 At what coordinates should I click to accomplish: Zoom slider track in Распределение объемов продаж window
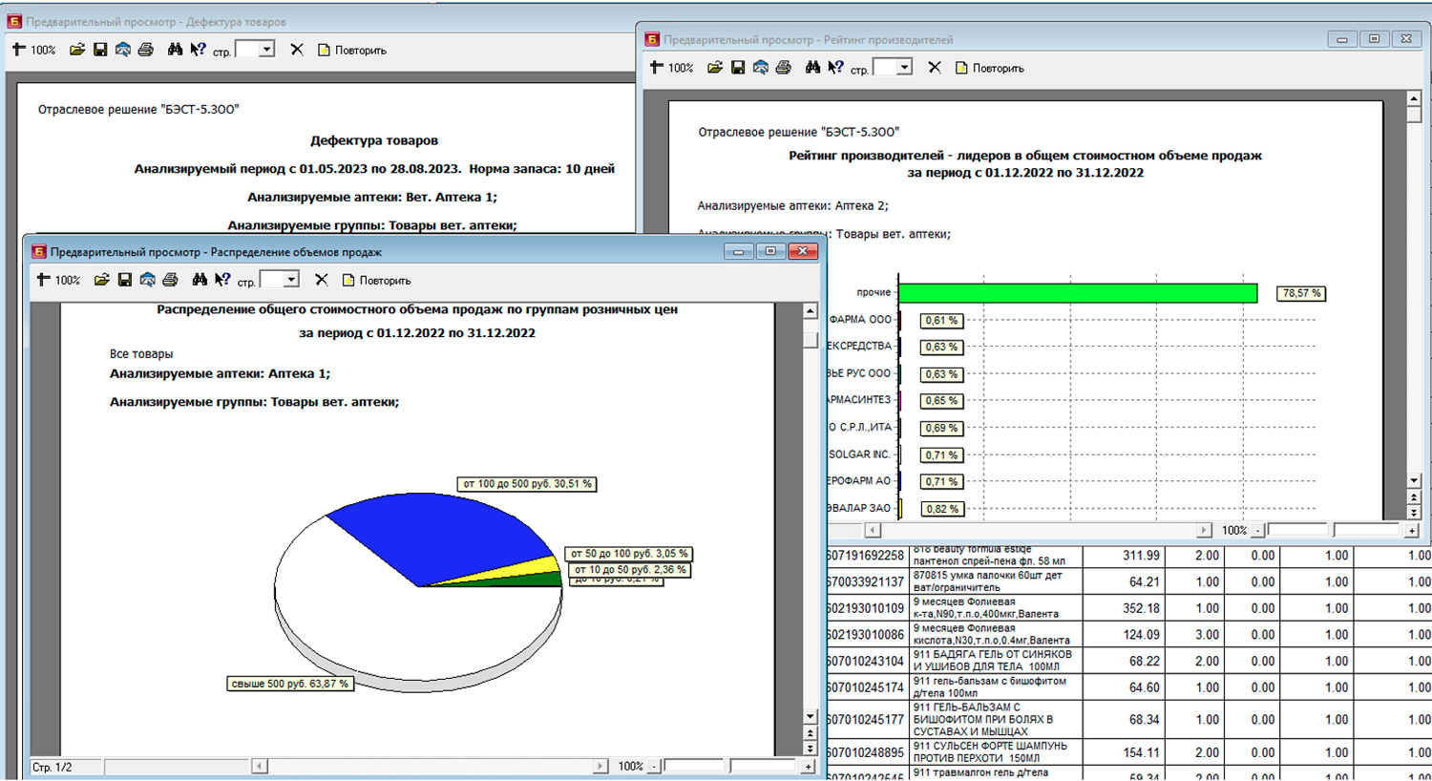coord(731,767)
